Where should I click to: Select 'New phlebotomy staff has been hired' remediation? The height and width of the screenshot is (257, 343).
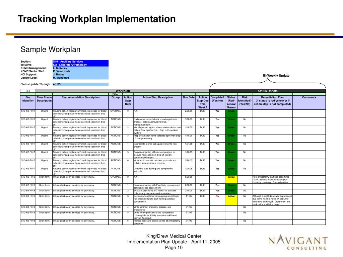[272, 180]
